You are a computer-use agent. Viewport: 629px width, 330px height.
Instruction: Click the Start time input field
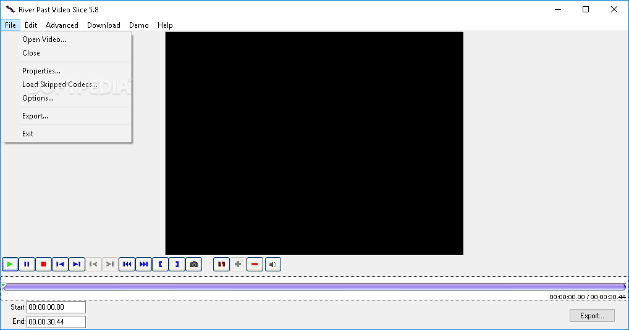click(x=56, y=307)
